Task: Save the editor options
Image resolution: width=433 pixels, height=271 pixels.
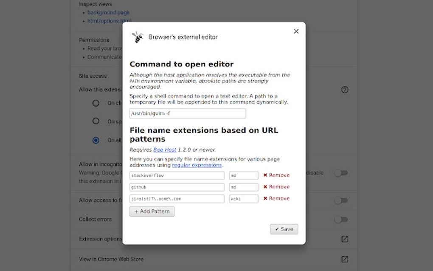Action: coord(284,229)
